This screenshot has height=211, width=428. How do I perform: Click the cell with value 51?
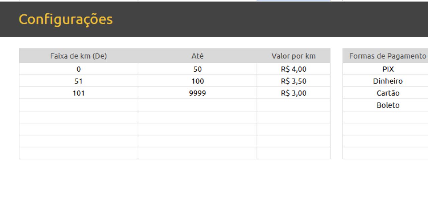click(x=79, y=81)
